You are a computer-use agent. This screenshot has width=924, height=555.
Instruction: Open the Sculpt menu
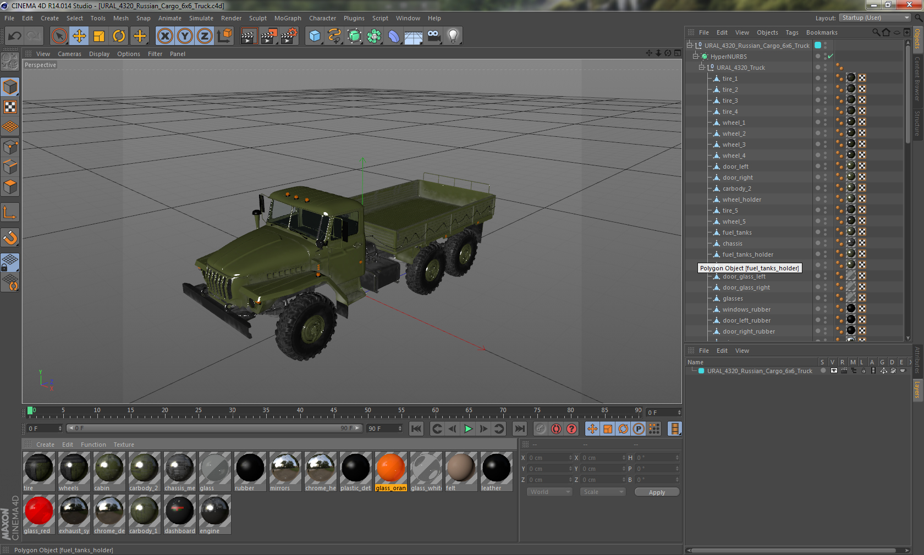pyautogui.click(x=258, y=18)
